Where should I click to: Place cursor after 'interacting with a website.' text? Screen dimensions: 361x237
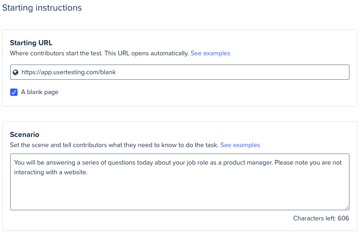pos(88,172)
